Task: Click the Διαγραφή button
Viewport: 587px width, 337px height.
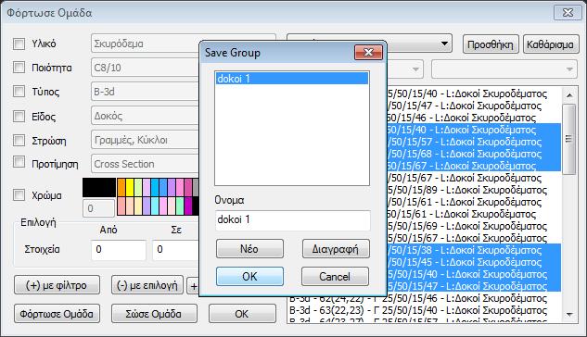Action: (336, 249)
